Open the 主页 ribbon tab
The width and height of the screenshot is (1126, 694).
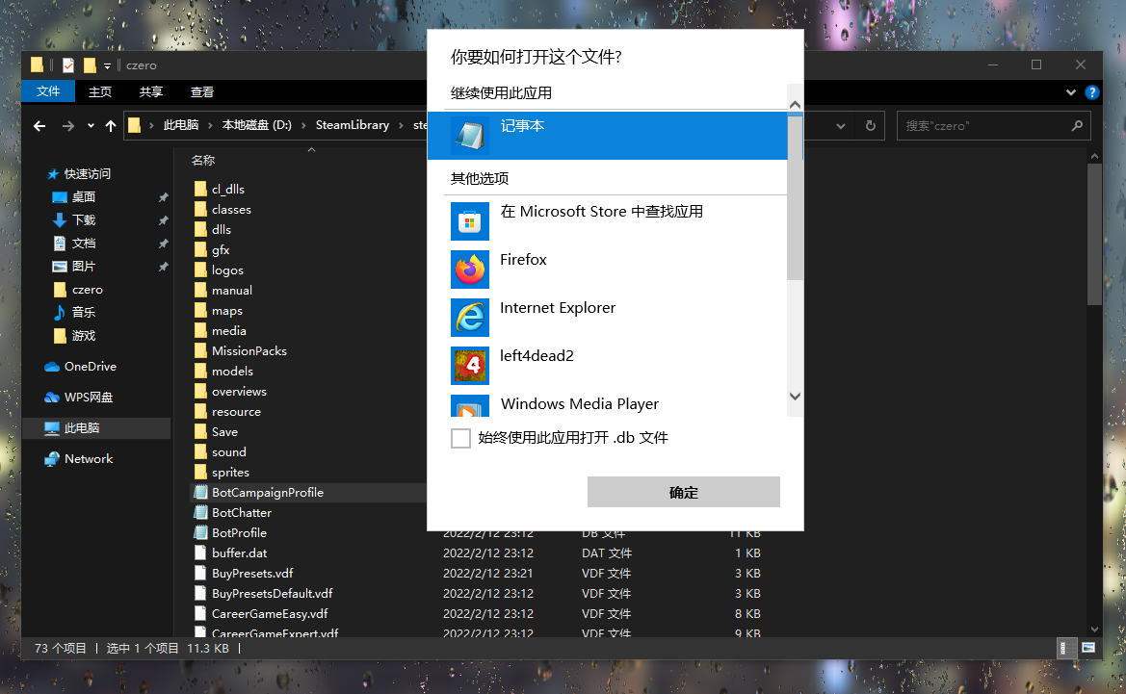coord(100,91)
